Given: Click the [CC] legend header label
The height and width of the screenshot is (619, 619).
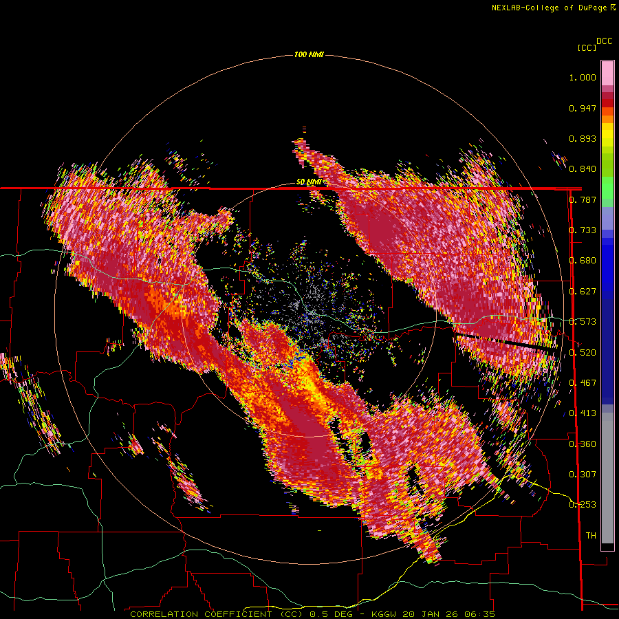Looking at the screenshot, I should coord(587,47).
